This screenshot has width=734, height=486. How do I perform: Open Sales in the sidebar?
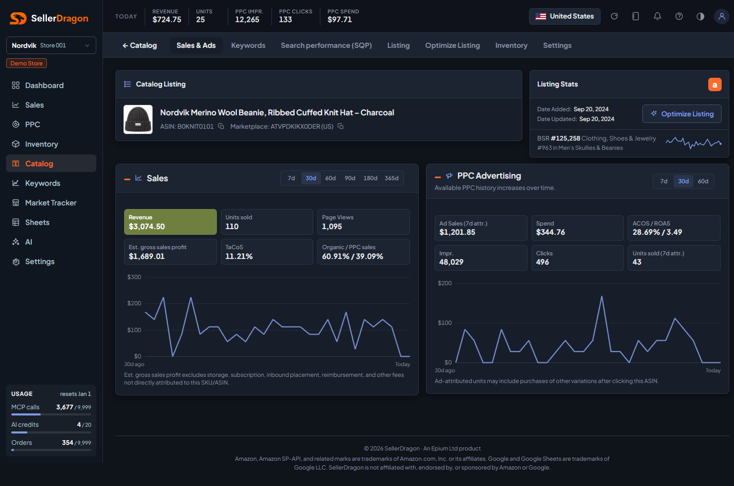point(51,105)
